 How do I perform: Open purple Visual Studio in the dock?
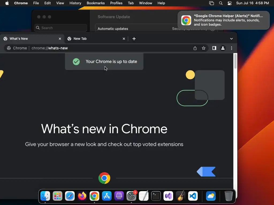[168, 196]
